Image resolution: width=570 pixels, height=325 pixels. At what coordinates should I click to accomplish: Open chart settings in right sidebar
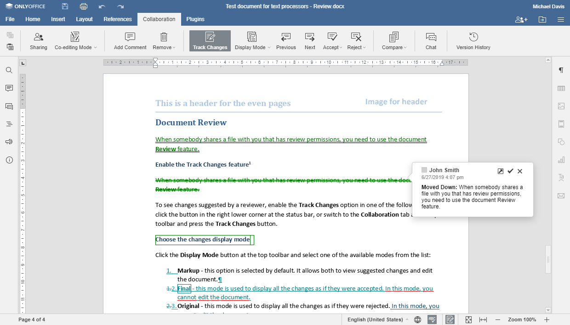561,160
